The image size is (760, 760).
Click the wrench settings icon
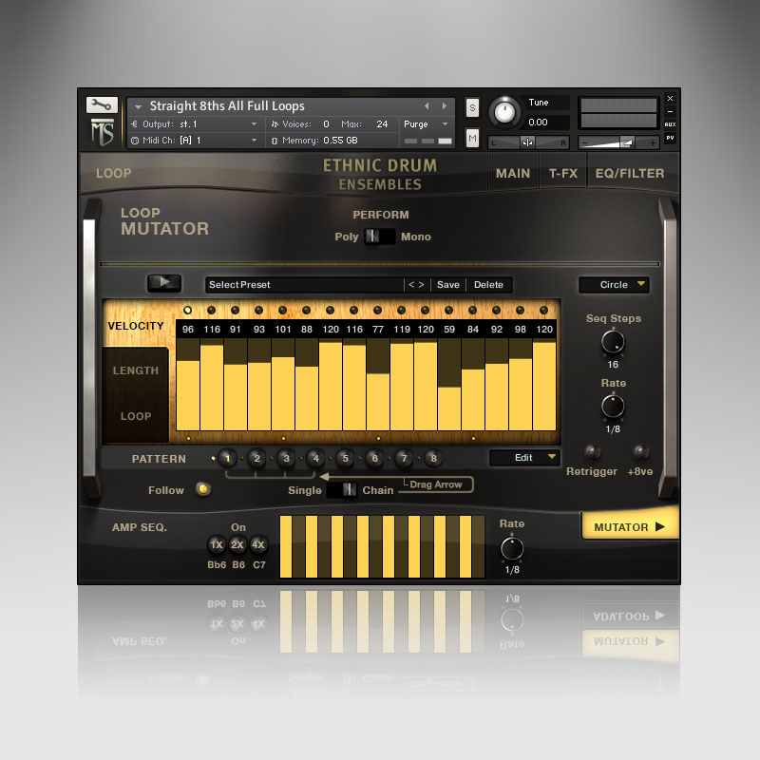pos(100,105)
